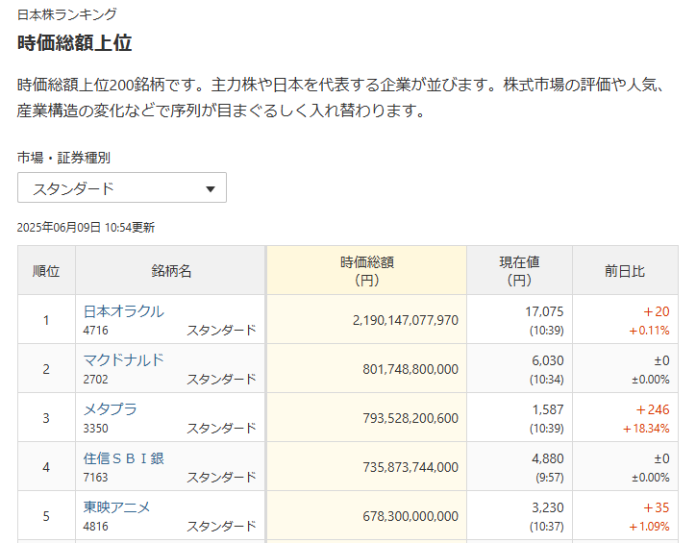Image resolution: width=696 pixels, height=543 pixels.
Task: Click the +246 change for メタプラ
Action: pyautogui.click(x=653, y=409)
